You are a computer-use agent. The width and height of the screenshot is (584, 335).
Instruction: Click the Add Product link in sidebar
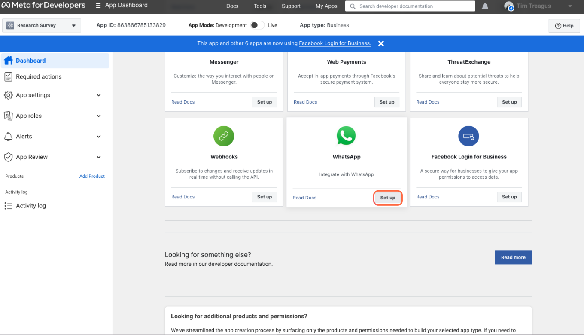coord(92,177)
